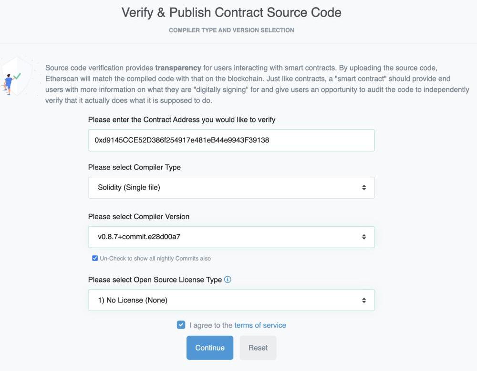
Task: Click the 'COMPILER TYPE AND VERSION SELECTION' subheading
Action: coord(231,30)
